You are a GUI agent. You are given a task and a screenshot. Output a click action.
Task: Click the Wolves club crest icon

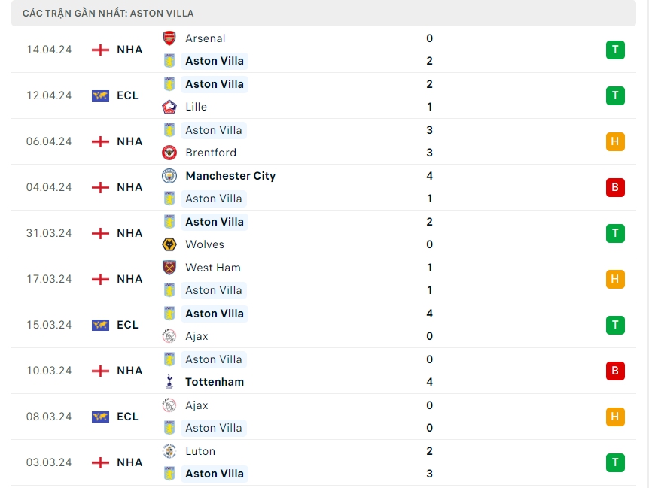click(169, 244)
